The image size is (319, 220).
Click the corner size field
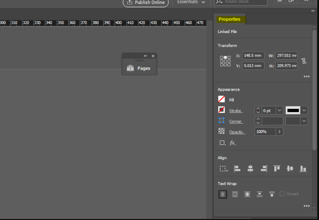tap(272, 121)
